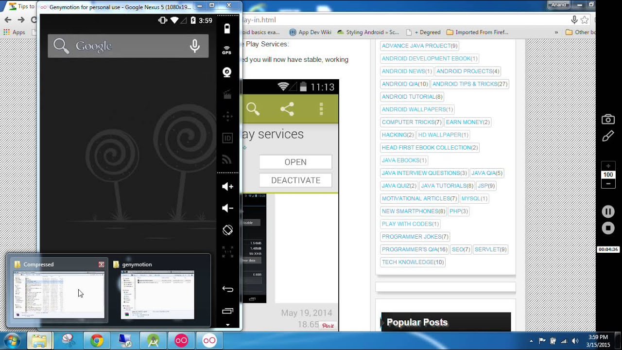Open Windows Start menu
The image size is (622, 350).
click(x=12, y=341)
